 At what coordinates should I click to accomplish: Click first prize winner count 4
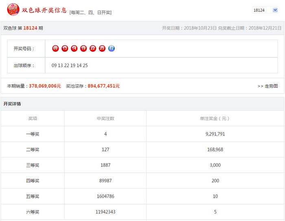(105, 134)
